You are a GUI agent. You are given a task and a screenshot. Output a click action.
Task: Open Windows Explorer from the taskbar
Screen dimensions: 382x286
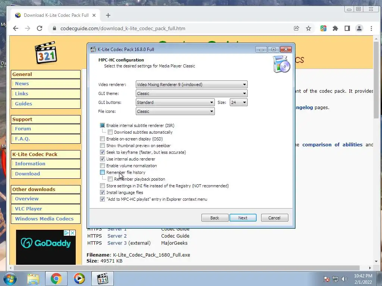33,279
